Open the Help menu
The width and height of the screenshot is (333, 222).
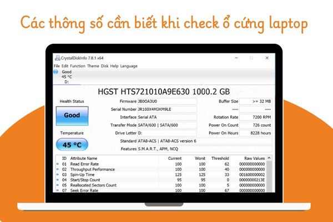pos(114,66)
